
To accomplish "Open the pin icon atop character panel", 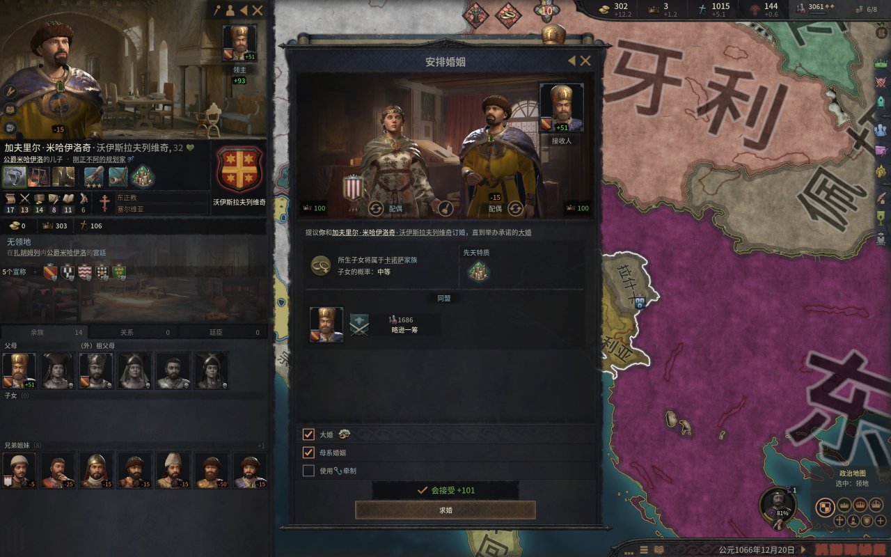I will (216, 10).
